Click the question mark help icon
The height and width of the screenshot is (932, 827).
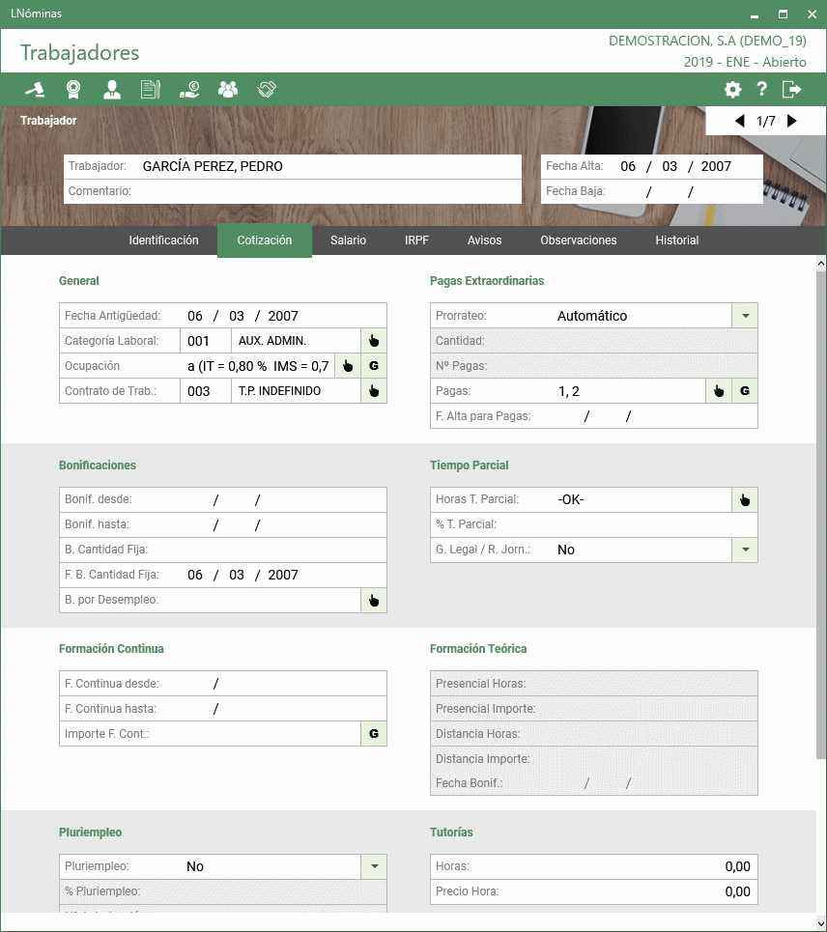click(x=762, y=90)
